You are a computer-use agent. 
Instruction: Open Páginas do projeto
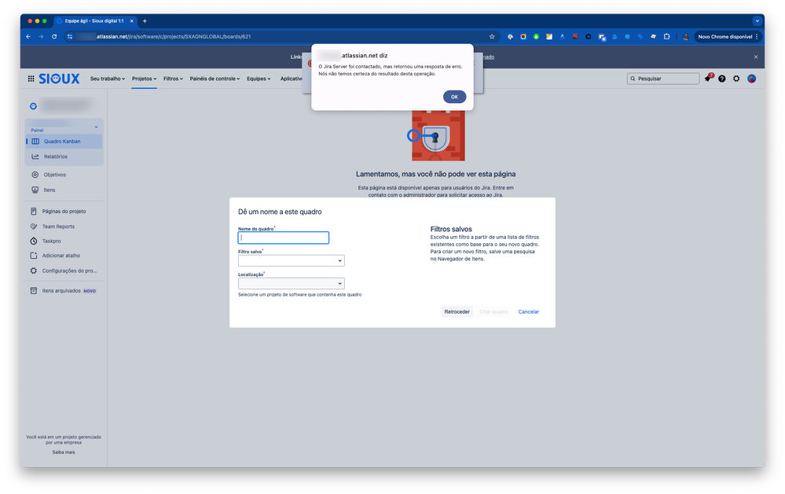[64, 212]
